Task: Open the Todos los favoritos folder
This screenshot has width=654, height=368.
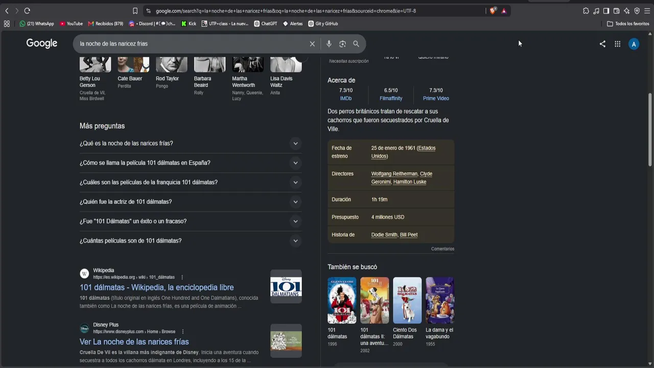Action: (628, 24)
